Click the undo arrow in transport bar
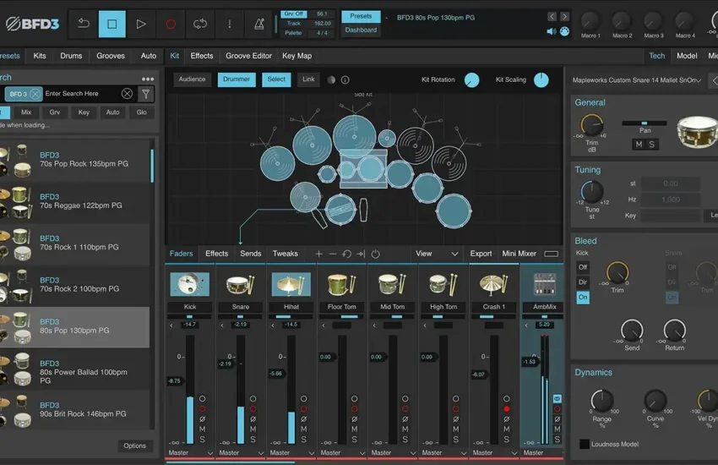Viewport: 718px width, 465px height. click(x=84, y=24)
